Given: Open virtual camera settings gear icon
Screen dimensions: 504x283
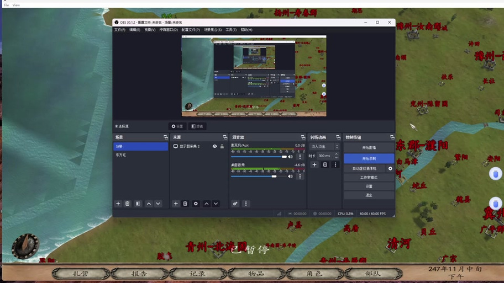Looking at the screenshot, I should click(390, 169).
